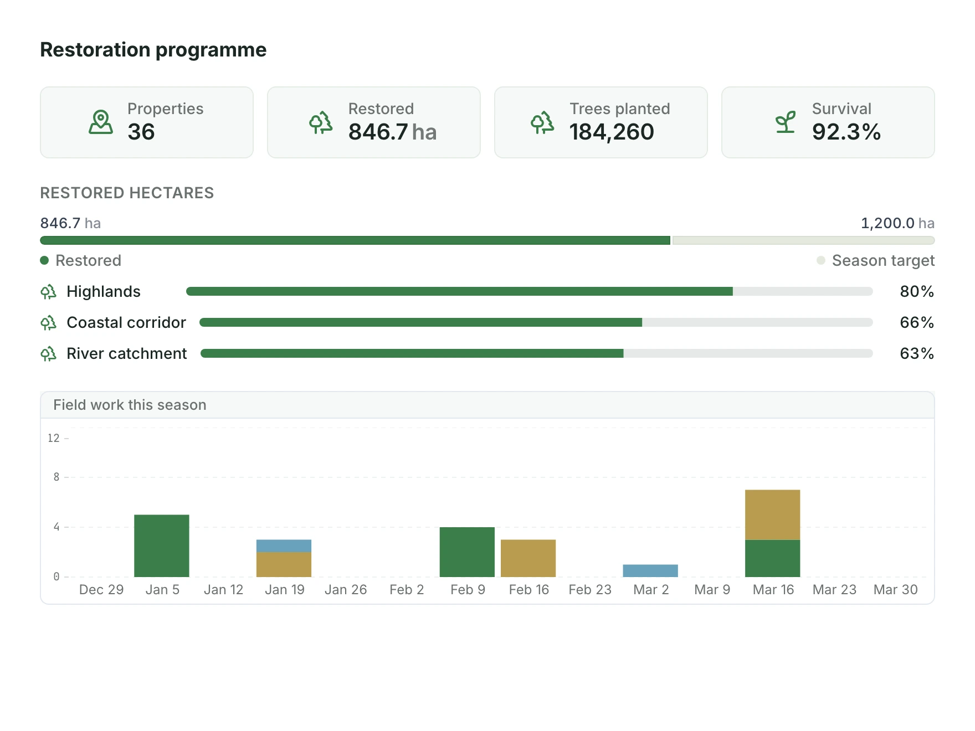Image resolution: width=975 pixels, height=731 pixels.
Task: Click the Dec 29 axis label
Action: pyautogui.click(x=101, y=590)
